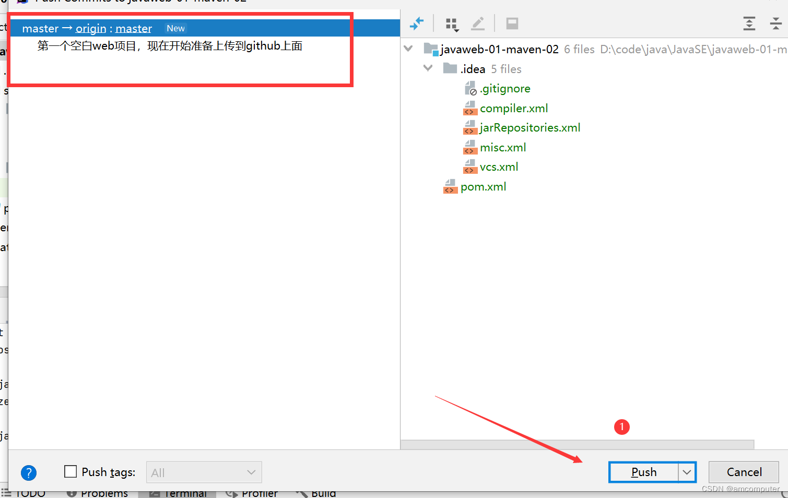Open the help question mark icon
Image resolution: width=788 pixels, height=498 pixels.
[x=29, y=473]
